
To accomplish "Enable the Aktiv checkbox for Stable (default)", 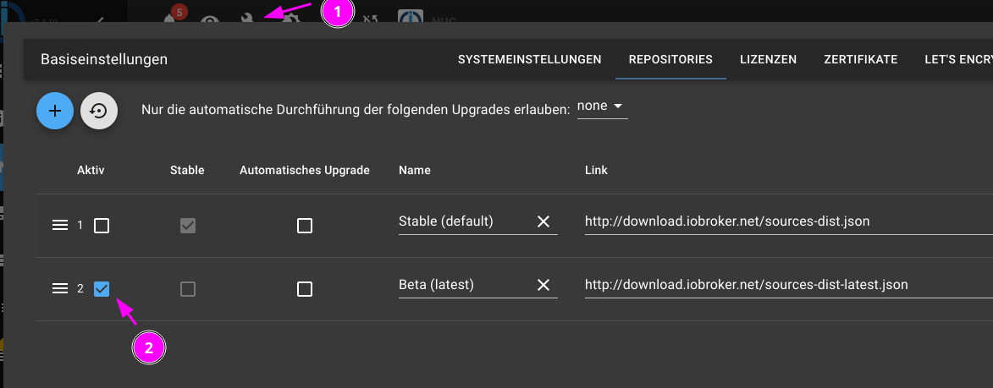I will 102,226.
